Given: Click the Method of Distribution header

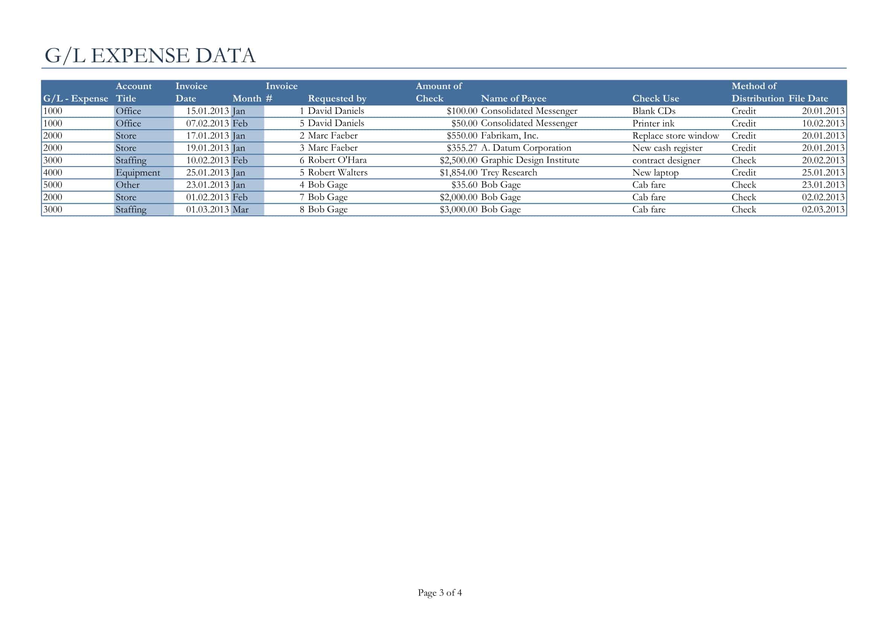Looking at the screenshot, I should pos(757,92).
